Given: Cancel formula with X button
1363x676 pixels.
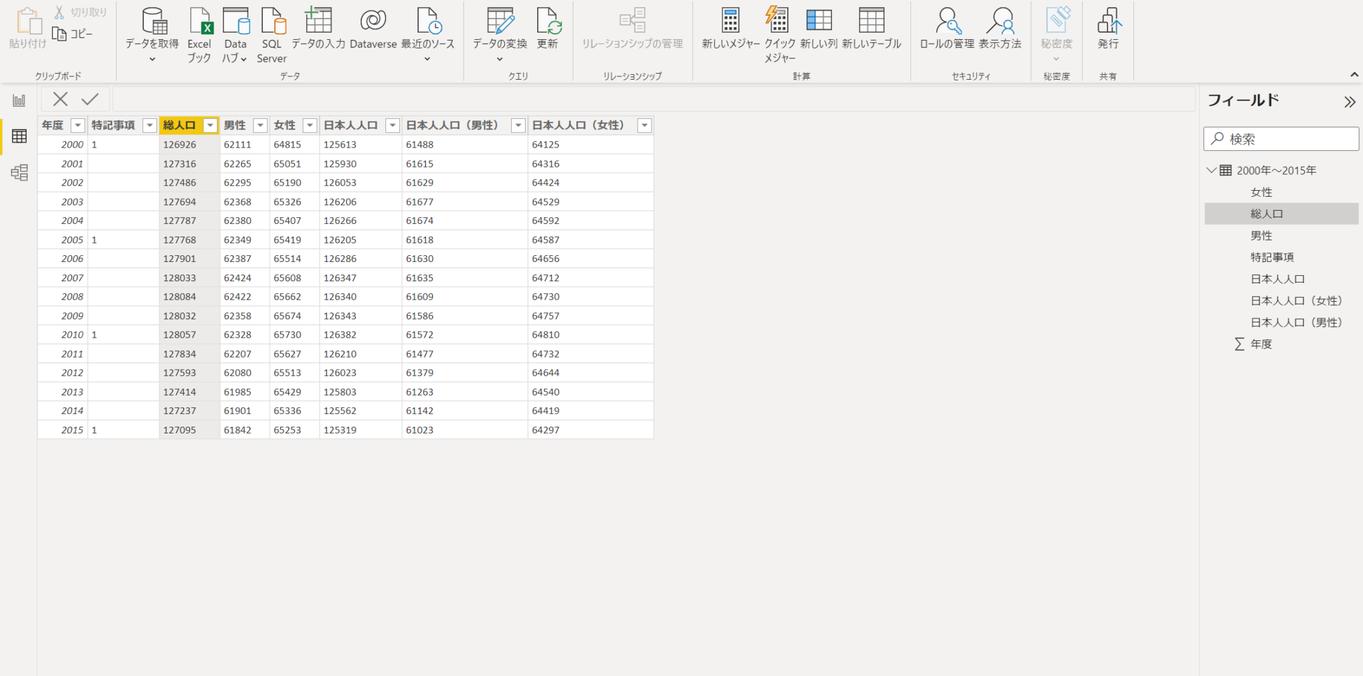Looking at the screenshot, I should (61, 100).
